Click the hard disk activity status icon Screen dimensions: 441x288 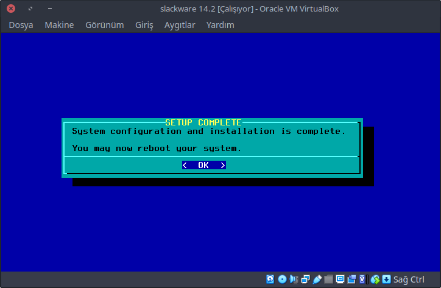(x=270, y=279)
